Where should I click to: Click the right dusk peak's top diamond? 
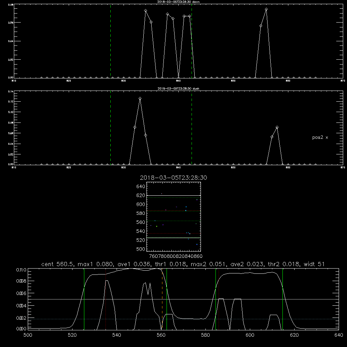pos(277,127)
